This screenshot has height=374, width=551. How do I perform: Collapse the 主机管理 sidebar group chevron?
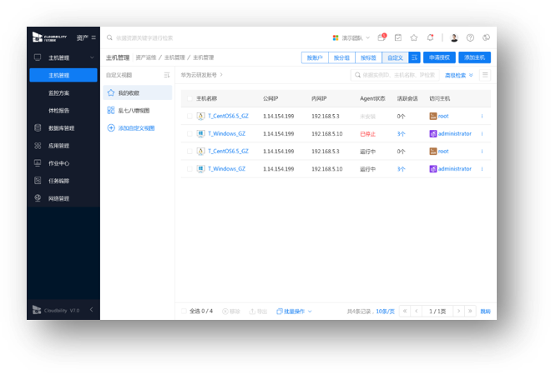click(92, 57)
